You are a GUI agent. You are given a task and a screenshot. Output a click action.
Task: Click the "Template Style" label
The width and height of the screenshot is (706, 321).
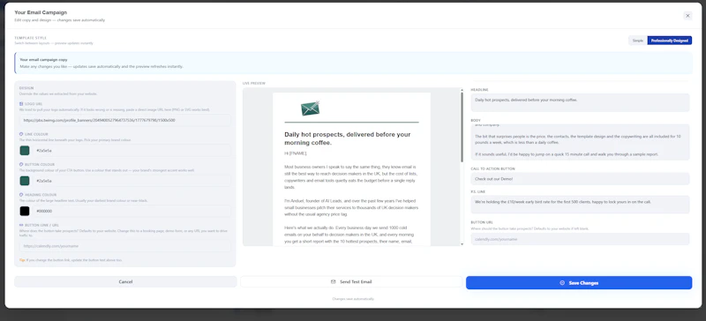(31, 38)
